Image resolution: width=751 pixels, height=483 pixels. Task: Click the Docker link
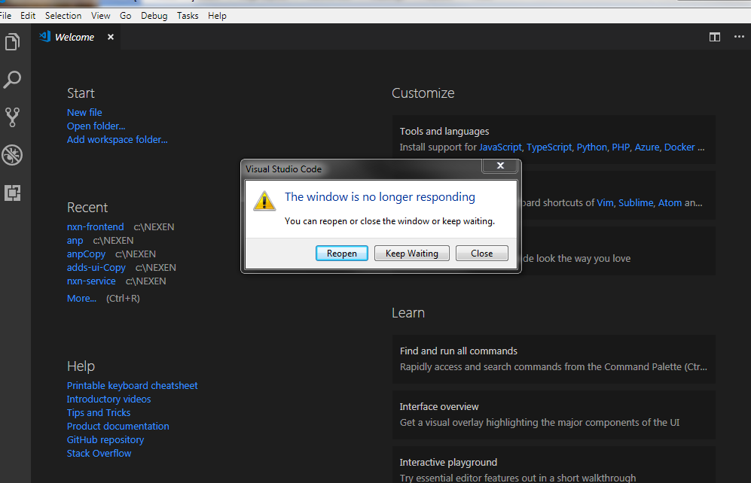(679, 147)
